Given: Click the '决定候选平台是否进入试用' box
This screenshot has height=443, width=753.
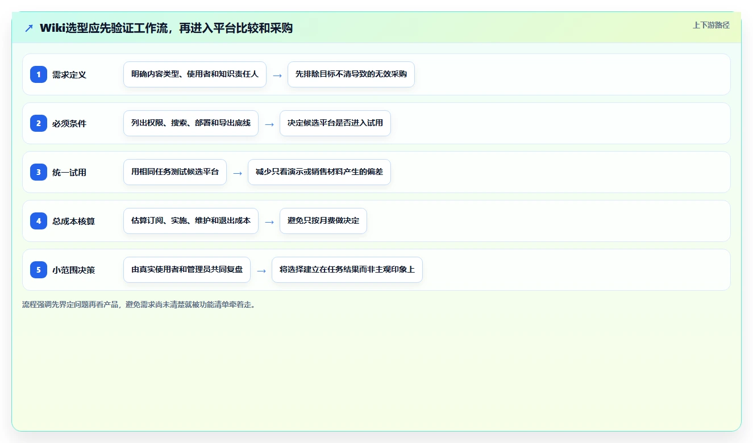Looking at the screenshot, I should (335, 123).
